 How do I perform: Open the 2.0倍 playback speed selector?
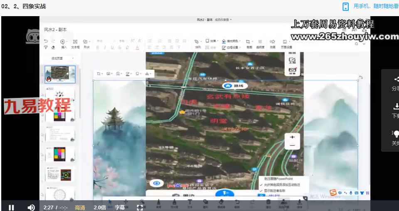coord(100,207)
